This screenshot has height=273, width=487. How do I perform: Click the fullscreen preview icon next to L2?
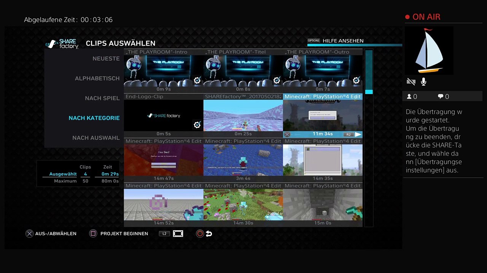[x=178, y=234]
